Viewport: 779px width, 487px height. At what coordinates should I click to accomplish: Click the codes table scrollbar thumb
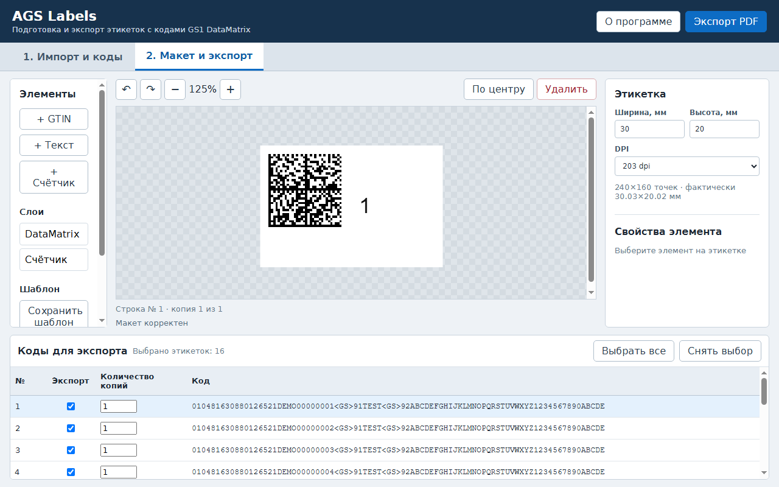(x=764, y=391)
